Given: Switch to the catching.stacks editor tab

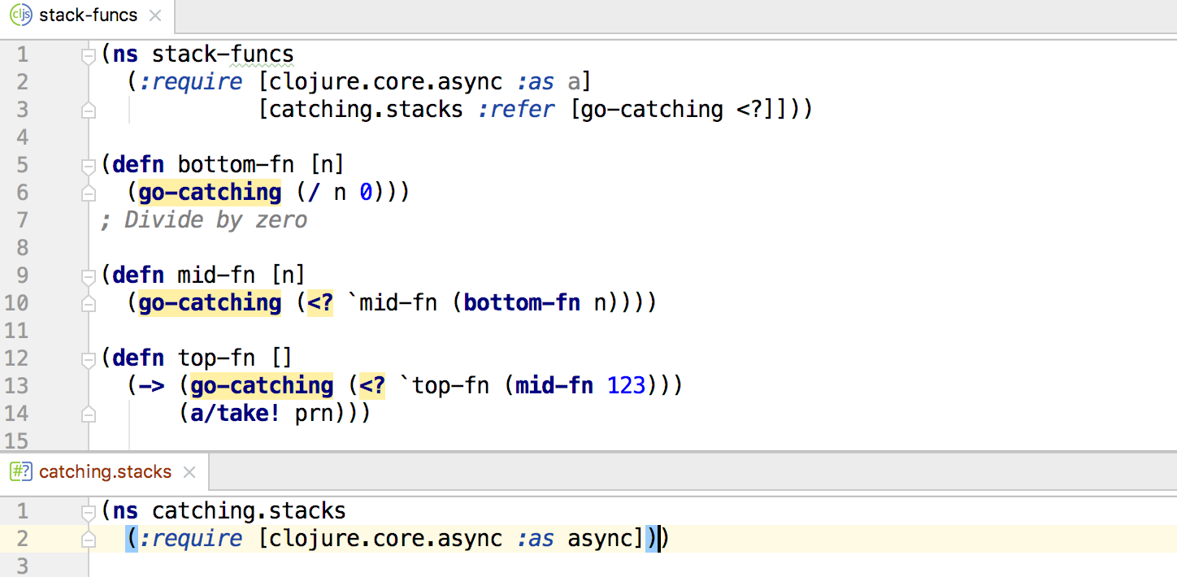Looking at the screenshot, I should click(x=106, y=471).
